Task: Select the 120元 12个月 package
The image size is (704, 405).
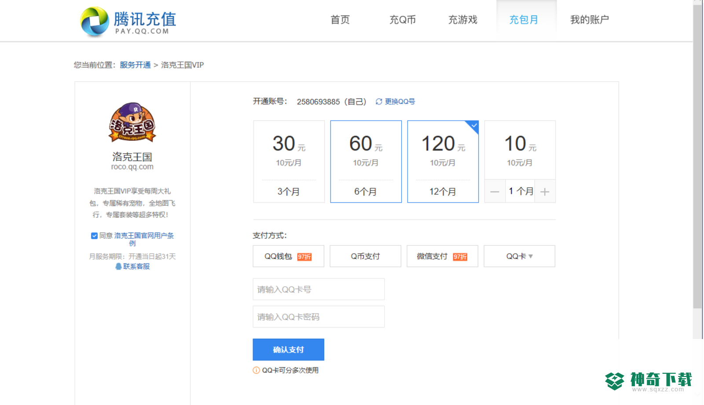Action: coord(443,161)
